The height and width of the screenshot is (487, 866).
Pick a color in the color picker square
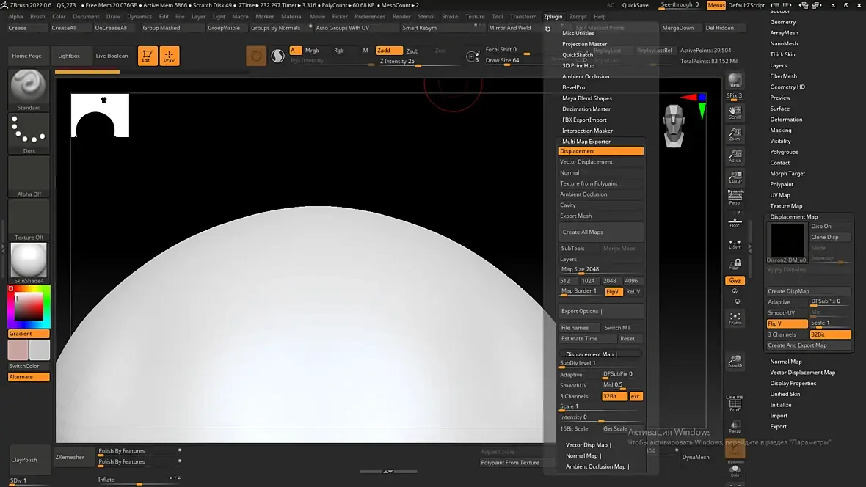tap(29, 306)
